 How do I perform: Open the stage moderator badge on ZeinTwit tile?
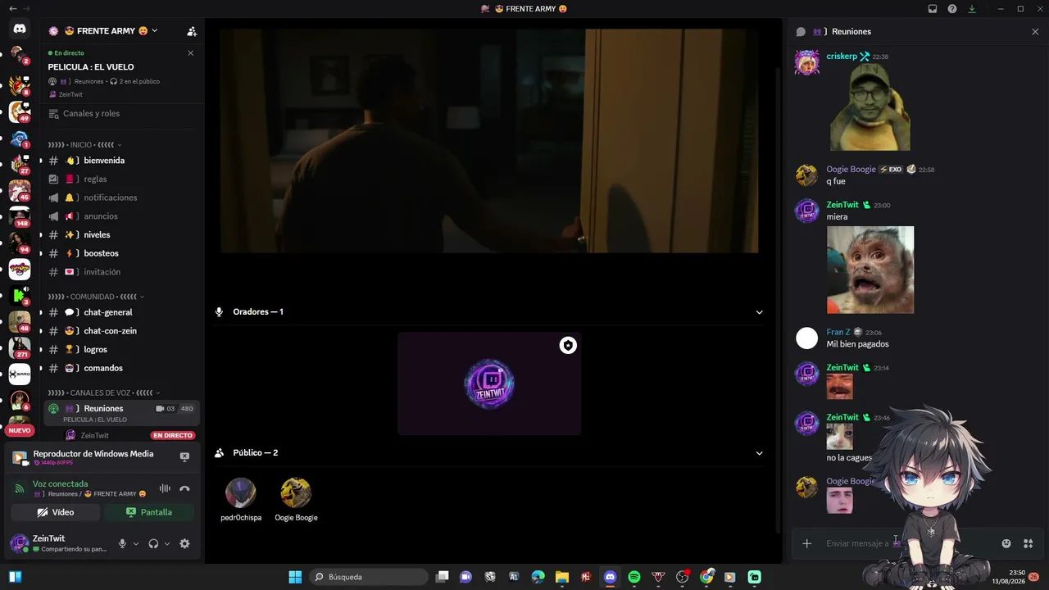click(x=568, y=345)
